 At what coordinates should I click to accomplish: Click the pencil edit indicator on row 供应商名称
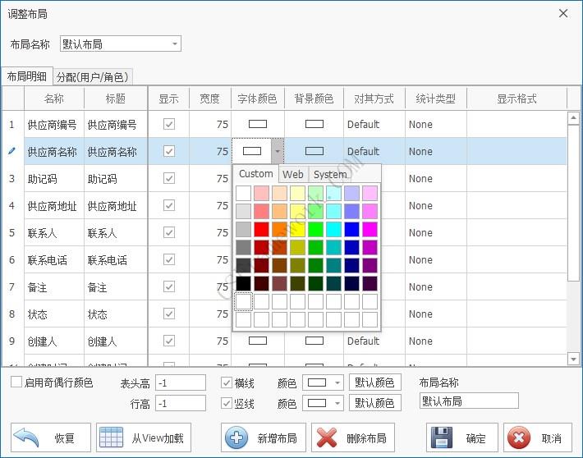click(x=11, y=151)
